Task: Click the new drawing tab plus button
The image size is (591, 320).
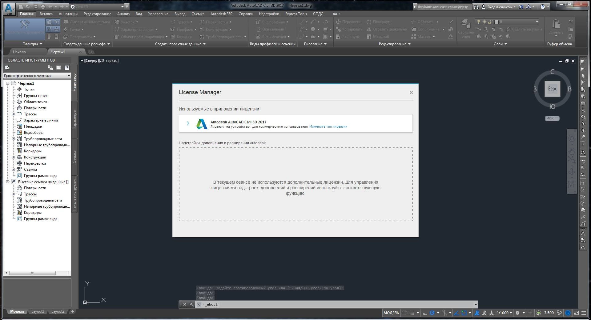Action: 91,52
